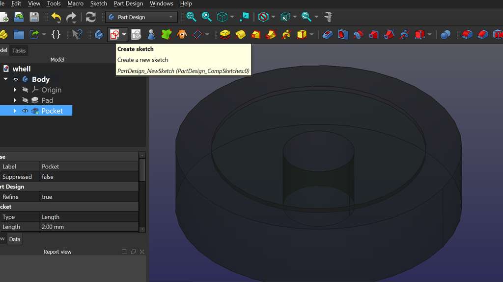The height and width of the screenshot is (282, 503).
Task: Click the Create sketch icon
Action: click(x=114, y=34)
